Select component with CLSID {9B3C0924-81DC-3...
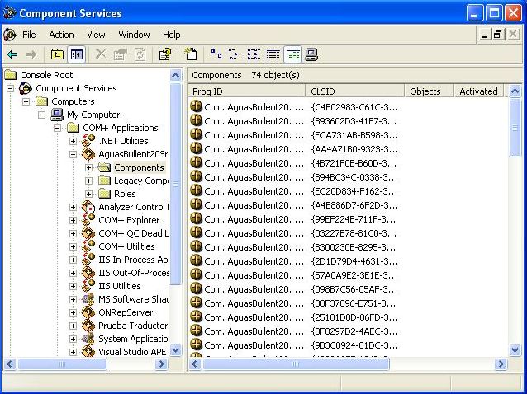The height and width of the screenshot is (394, 527). click(x=354, y=345)
